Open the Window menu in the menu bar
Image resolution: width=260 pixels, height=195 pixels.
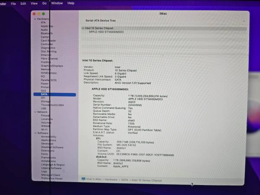[x=57, y=3]
